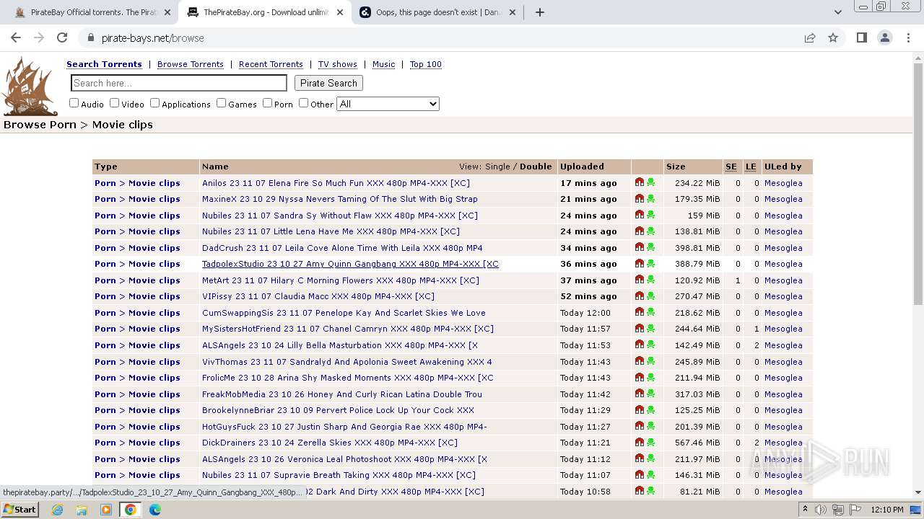Screen dimensions: 924x519
Task: Click the Pirate Search button
Action: tap(328, 83)
